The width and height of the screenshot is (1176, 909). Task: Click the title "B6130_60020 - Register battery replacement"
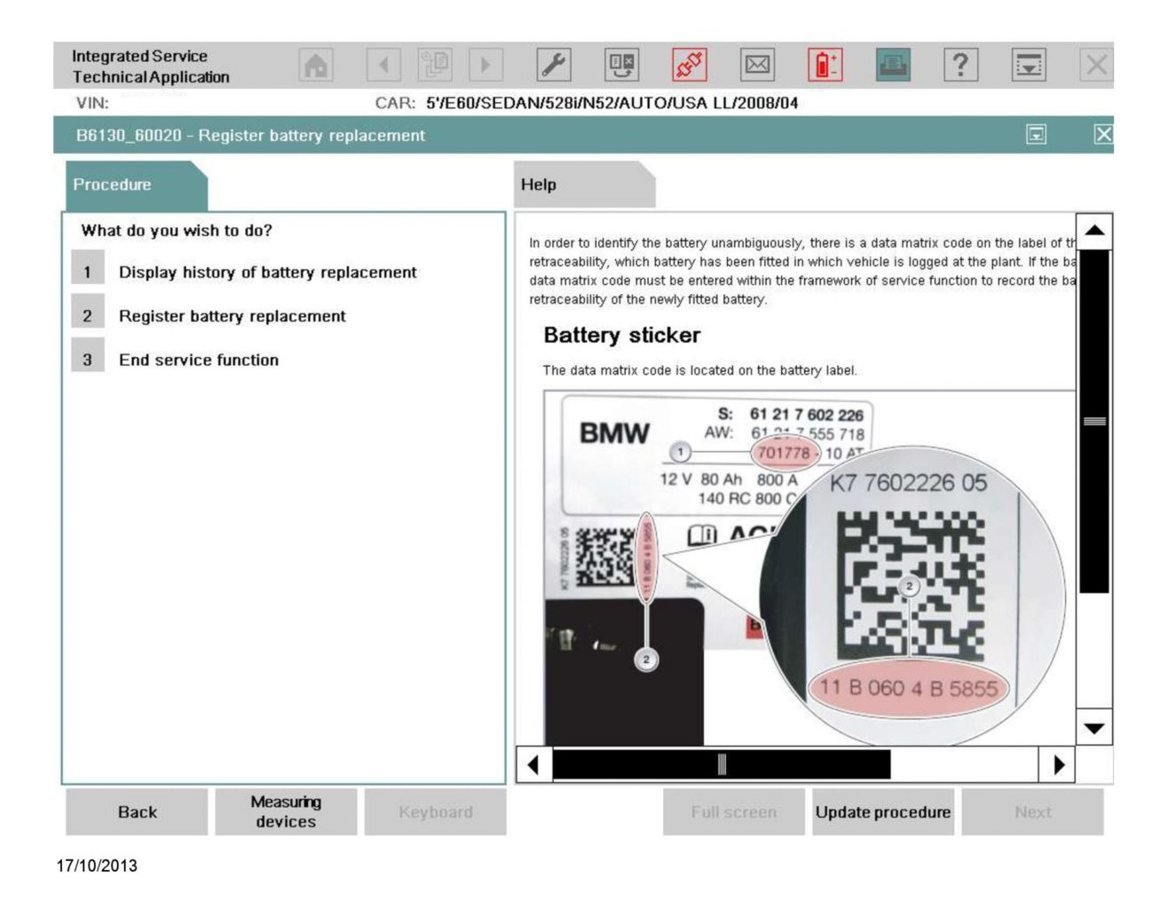250,135
